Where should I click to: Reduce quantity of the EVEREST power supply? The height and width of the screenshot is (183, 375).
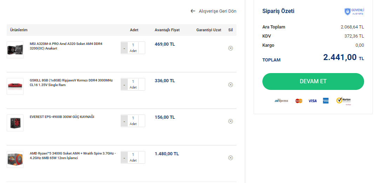[x=124, y=121]
